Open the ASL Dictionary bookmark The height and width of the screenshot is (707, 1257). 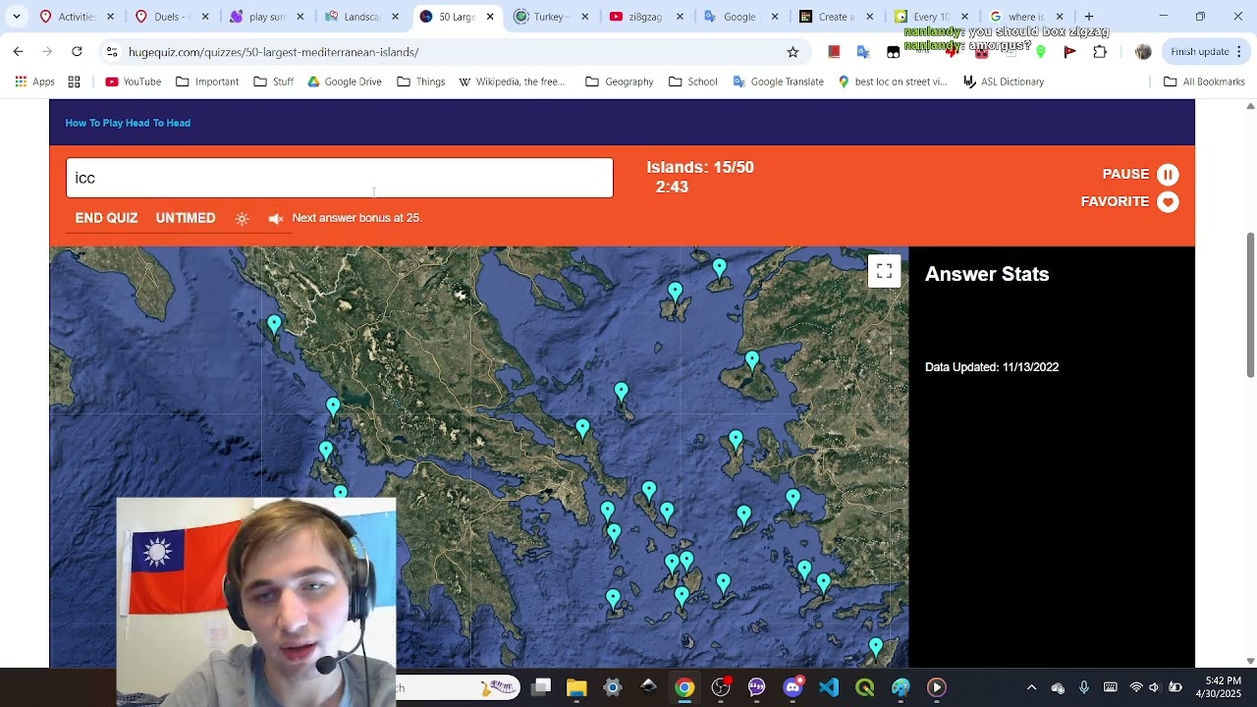pos(1003,82)
